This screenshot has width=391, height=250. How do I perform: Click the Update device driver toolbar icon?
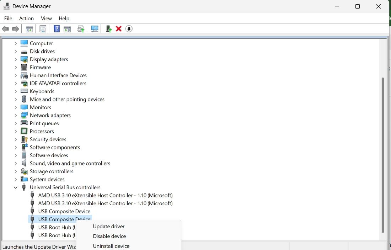tap(81, 29)
